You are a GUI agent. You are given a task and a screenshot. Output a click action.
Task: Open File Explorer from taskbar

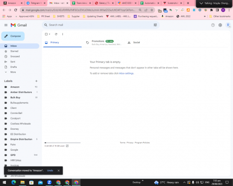[22, 182]
